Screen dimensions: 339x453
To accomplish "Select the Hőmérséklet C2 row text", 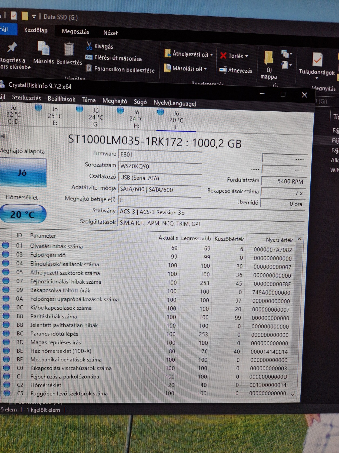I will [46, 385].
